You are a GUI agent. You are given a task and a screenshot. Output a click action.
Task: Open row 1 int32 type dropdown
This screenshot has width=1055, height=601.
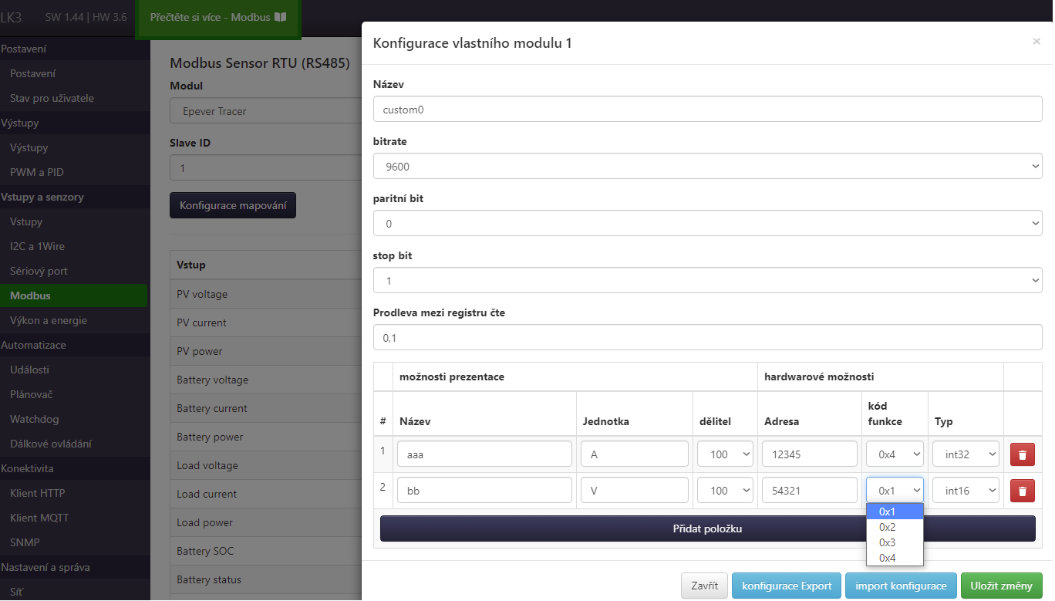pos(966,454)
